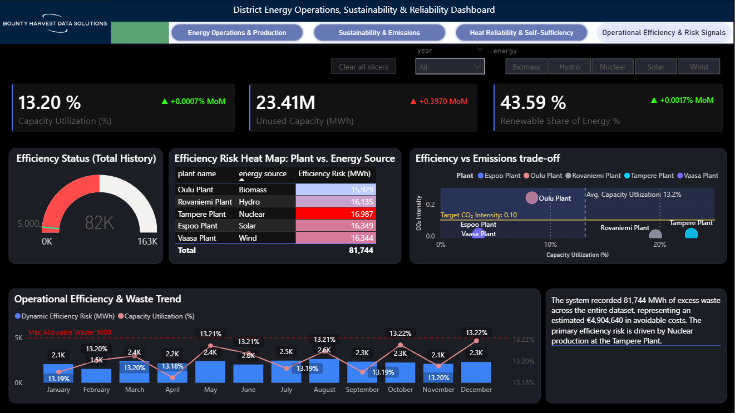This screenshot has height=413, width=735.
Task: Collapse the year slicer header chevron
Action: pyautogui.click(x=480, y=49)
